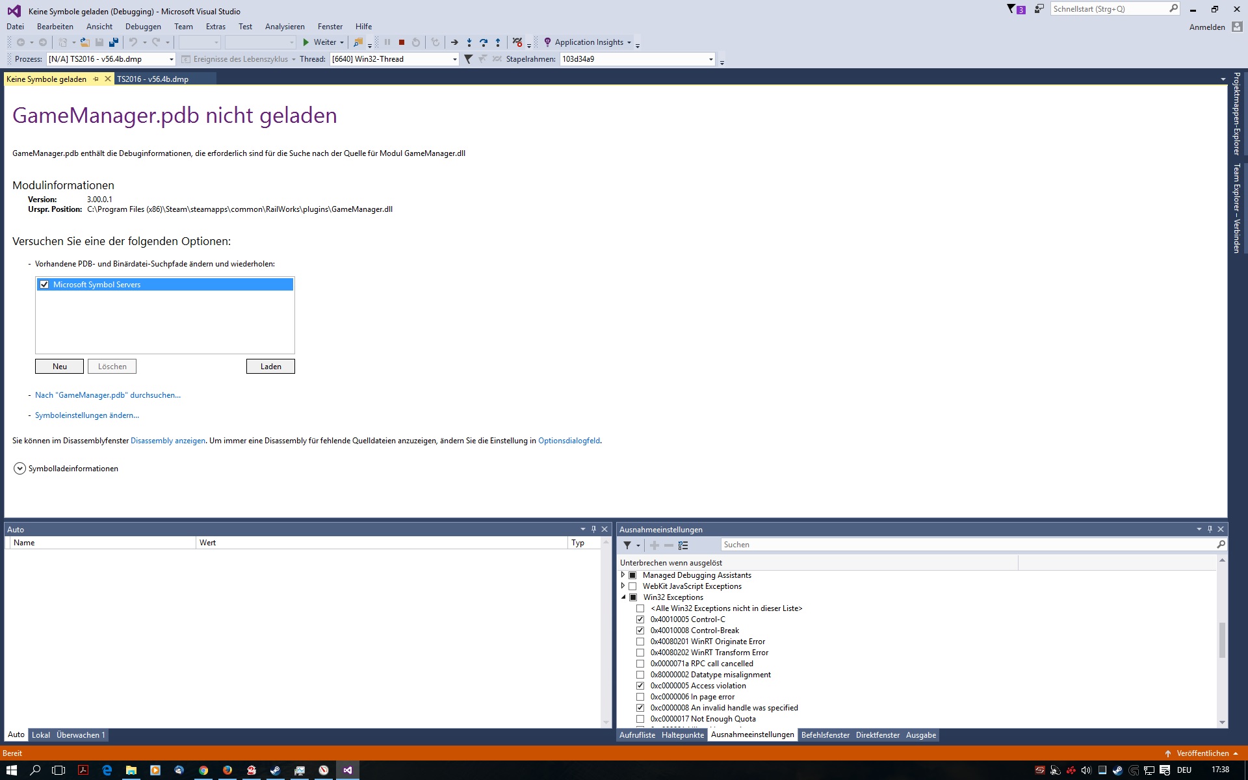This screenshot has width=1248, height=780.
Task: Click the Stop Debugging red square icon
Action: click(x=402, y=42)
